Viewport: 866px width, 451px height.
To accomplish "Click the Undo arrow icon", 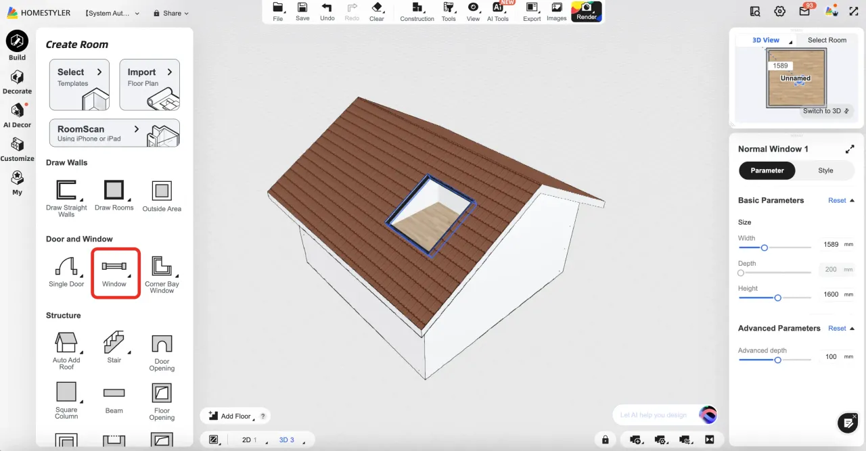I will 327,11.
